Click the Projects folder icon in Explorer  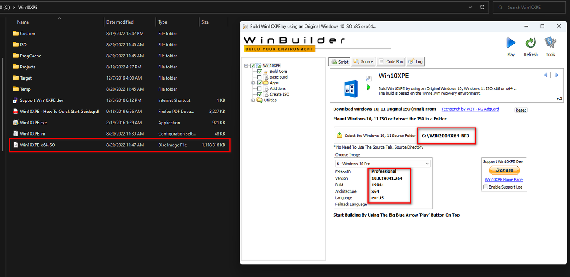coord(16,67)
